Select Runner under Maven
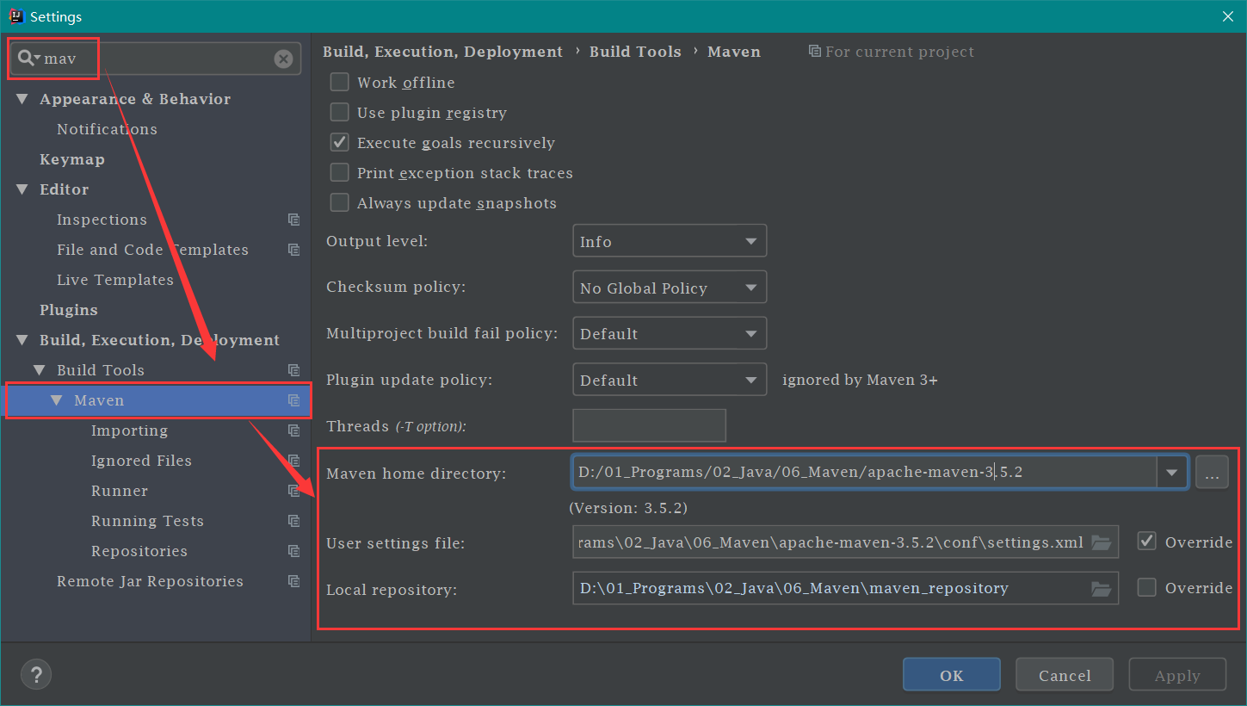The width and height of the screenshot is (1247, 706). pyautogui.click(x=120, y=491)
